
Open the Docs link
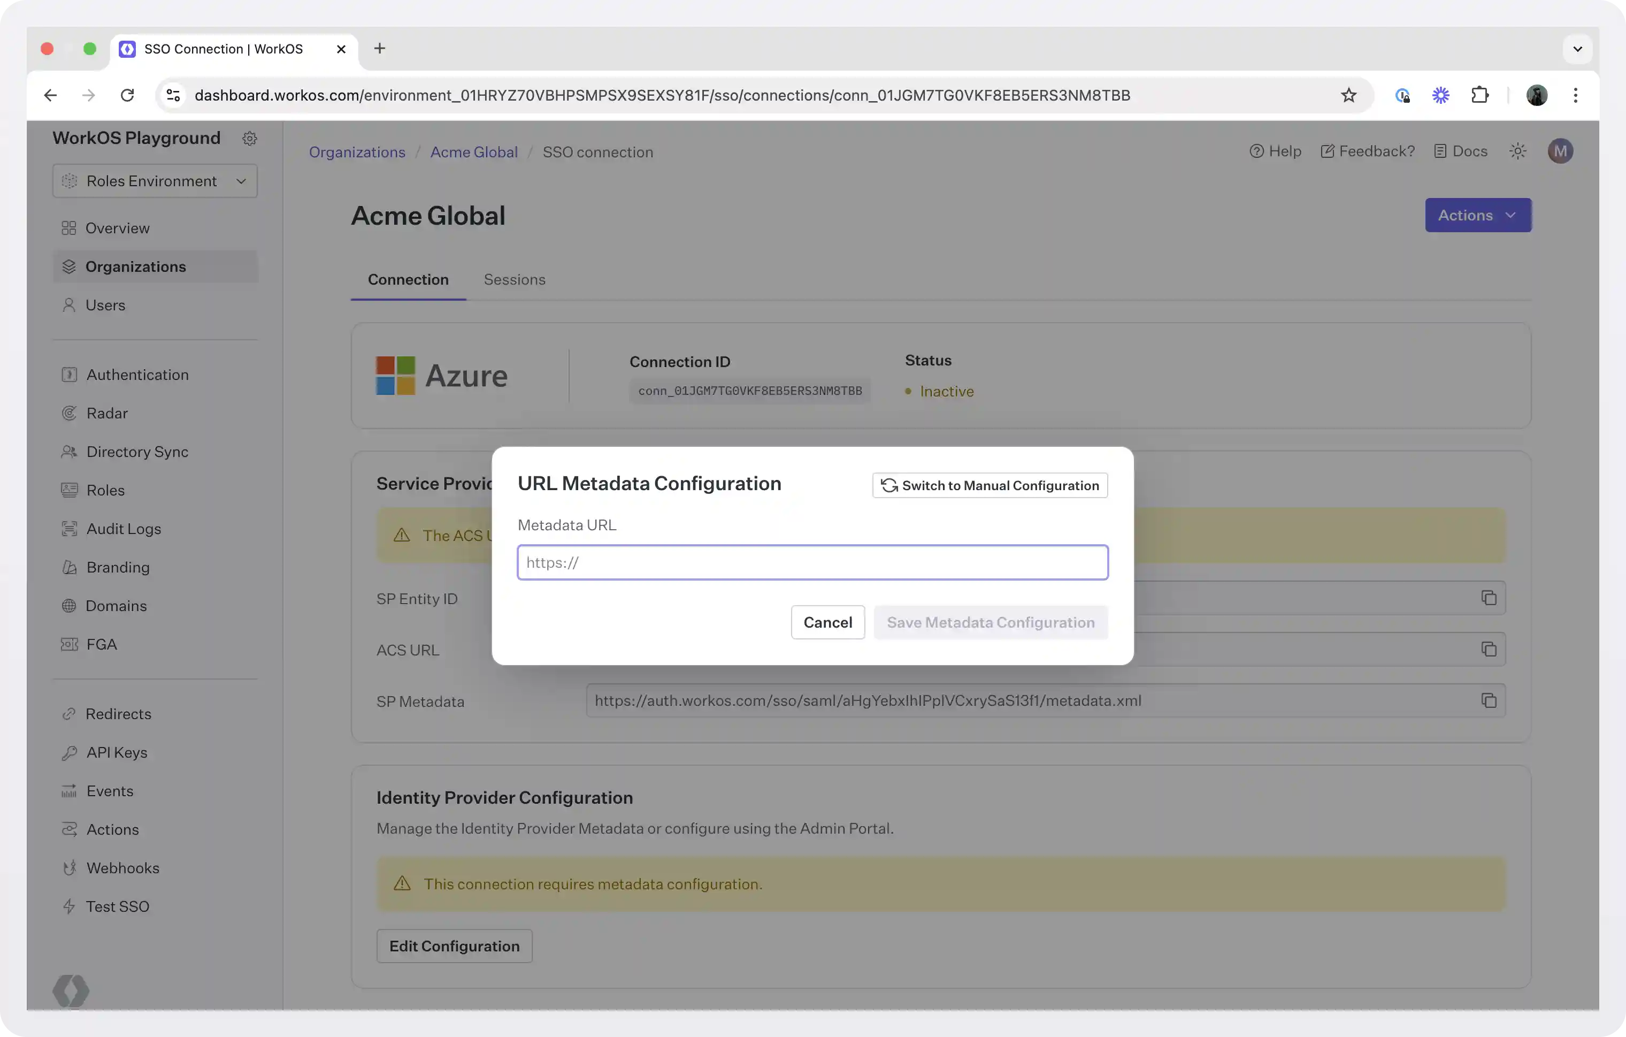click(1461, 151)
